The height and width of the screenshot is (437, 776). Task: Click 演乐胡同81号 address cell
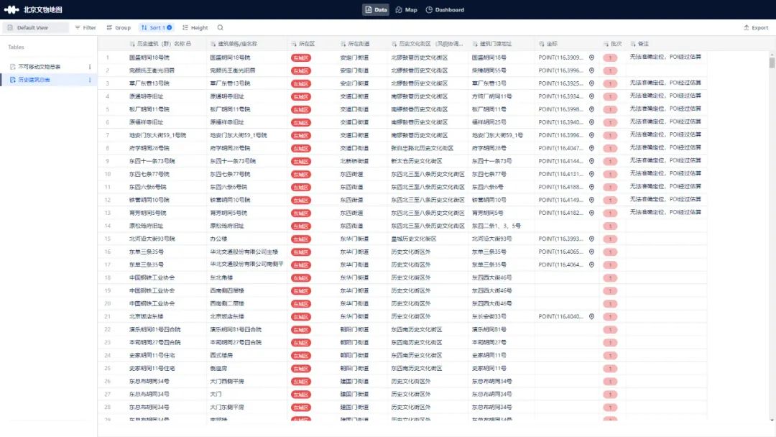click(489, 329)
